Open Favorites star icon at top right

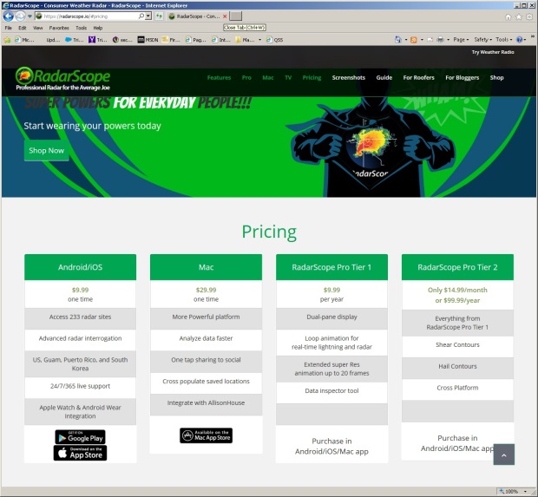point(518,16)
